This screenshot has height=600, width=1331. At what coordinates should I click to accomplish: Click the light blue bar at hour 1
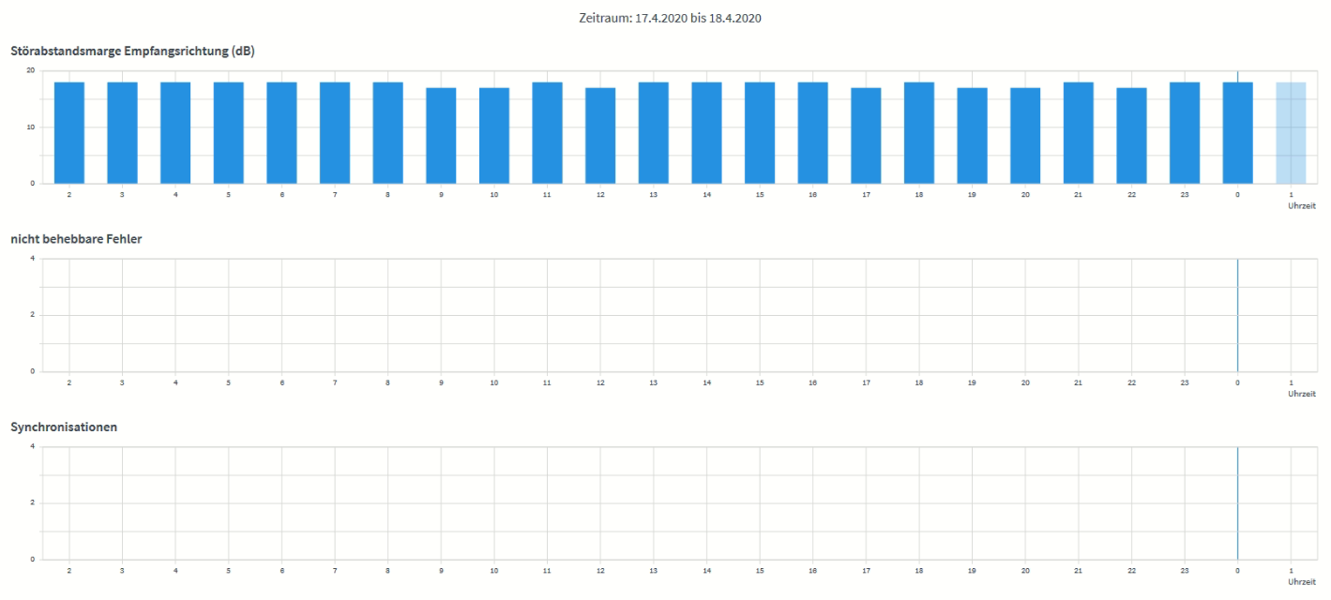tap(1292, 132)
